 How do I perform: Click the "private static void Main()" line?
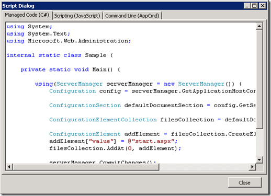[71, 70]
